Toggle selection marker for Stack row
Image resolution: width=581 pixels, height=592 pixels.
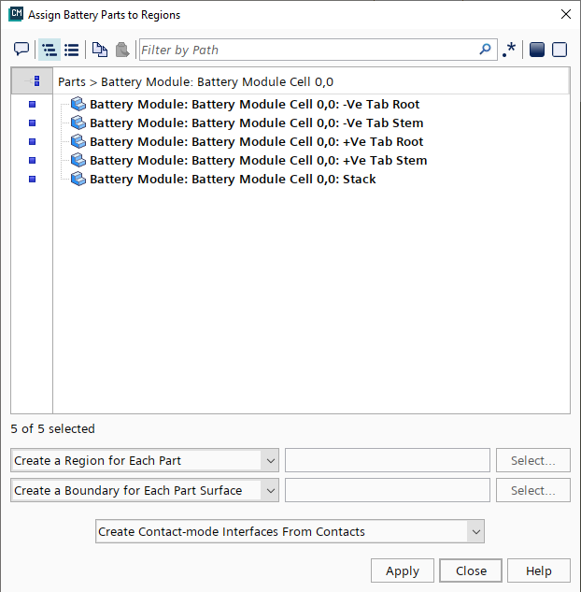pyautogui.click(x=32, y=179)
